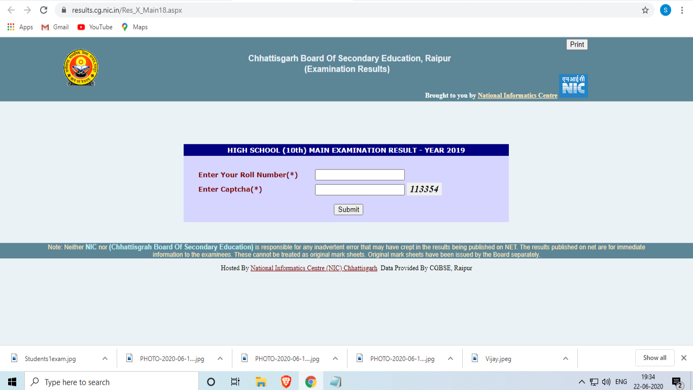Focus the Enter Captcha text box
Screen dimensions: 693x390
pyautogui.click(x=360, y=190)
